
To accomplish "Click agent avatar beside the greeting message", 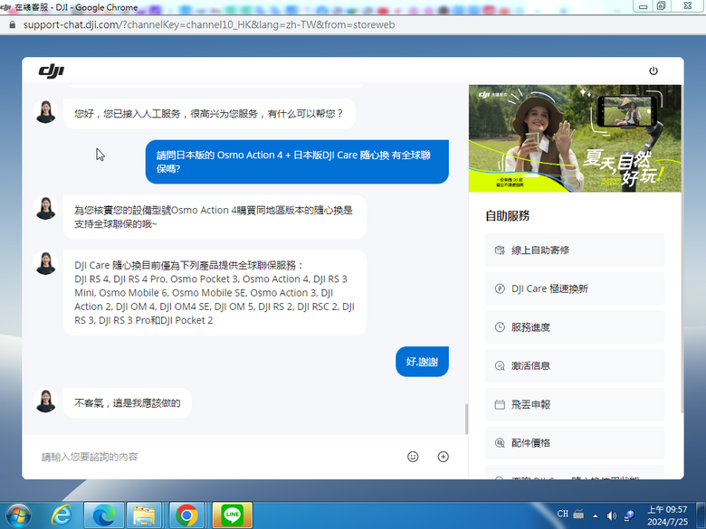I will click(45, 111).
